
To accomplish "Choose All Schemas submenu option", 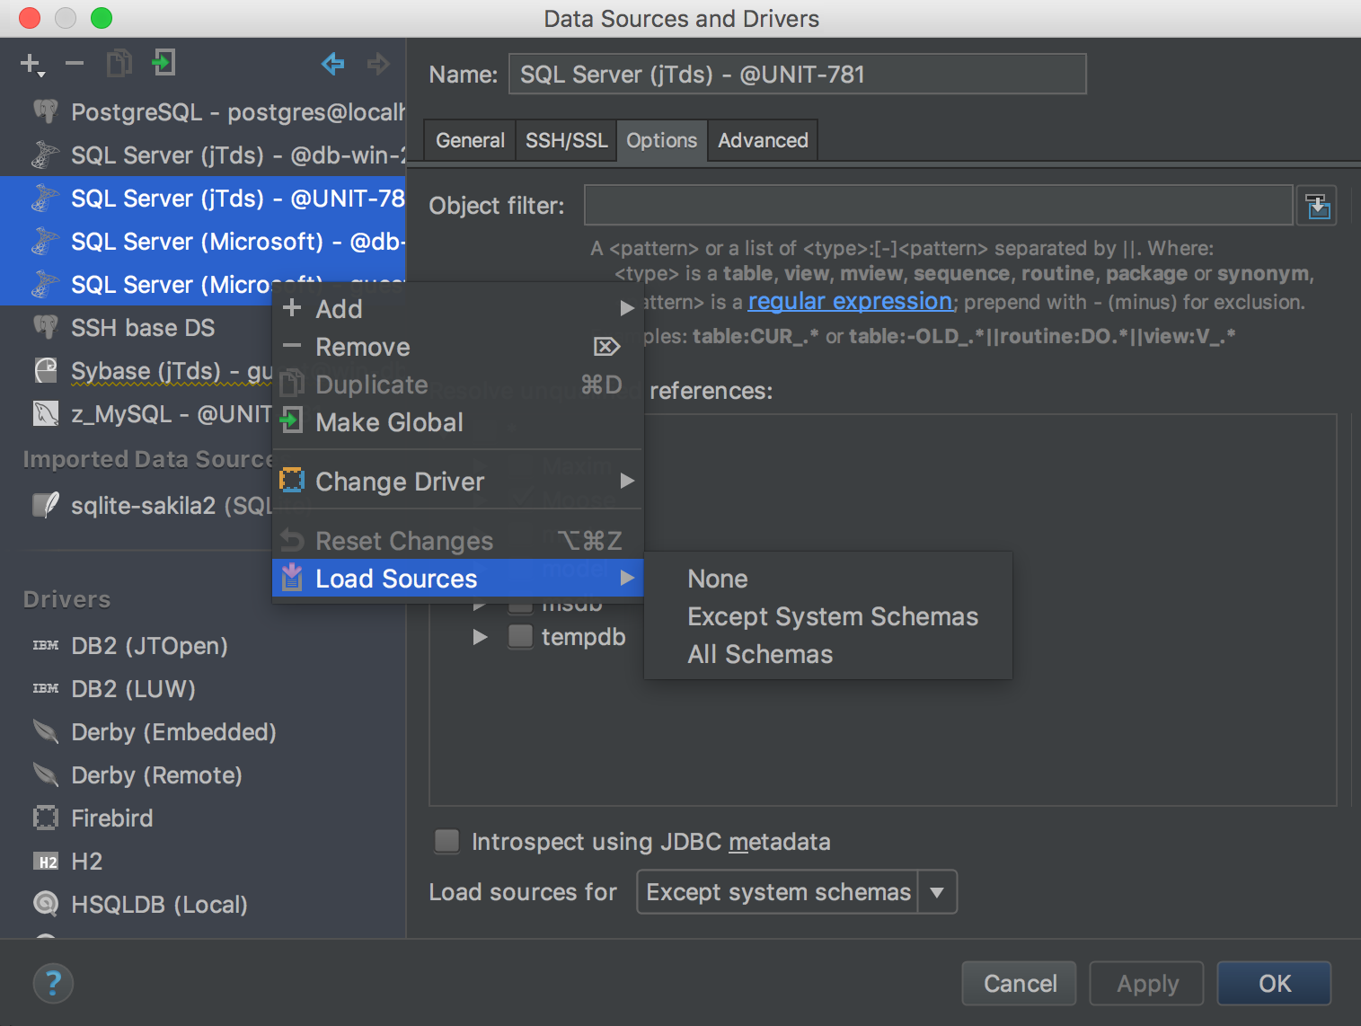I will (828, 654).
